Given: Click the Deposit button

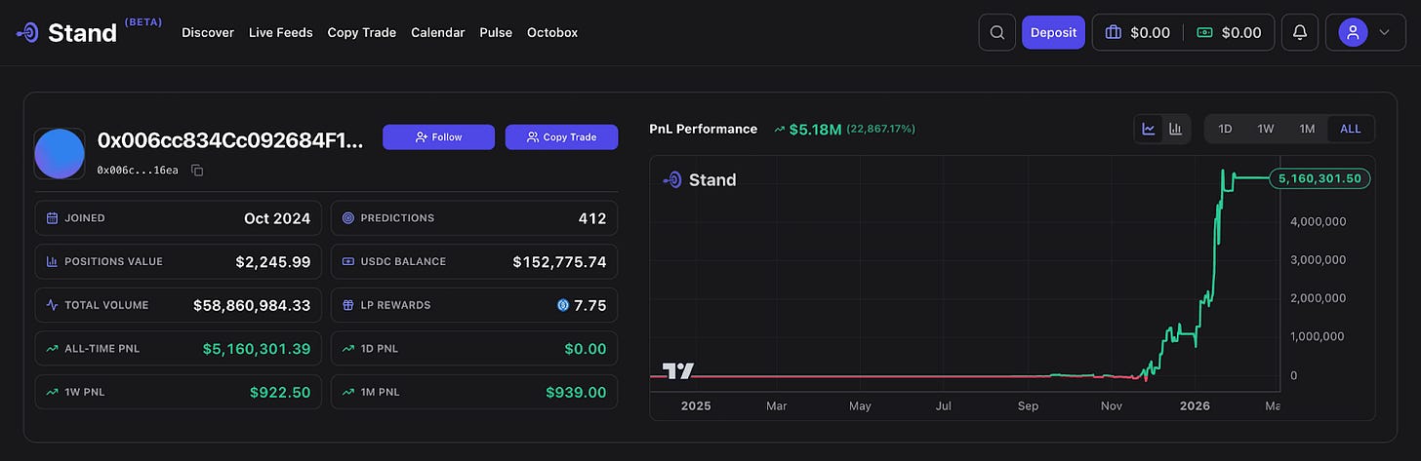Looking at the screenshot, I should tap(1053, 32).
